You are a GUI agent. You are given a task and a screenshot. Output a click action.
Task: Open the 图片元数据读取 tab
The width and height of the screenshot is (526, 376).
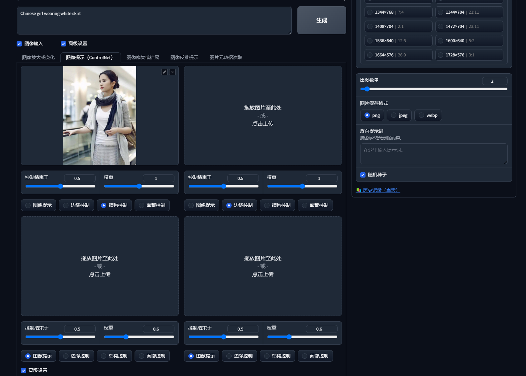(x=226, y=57)
